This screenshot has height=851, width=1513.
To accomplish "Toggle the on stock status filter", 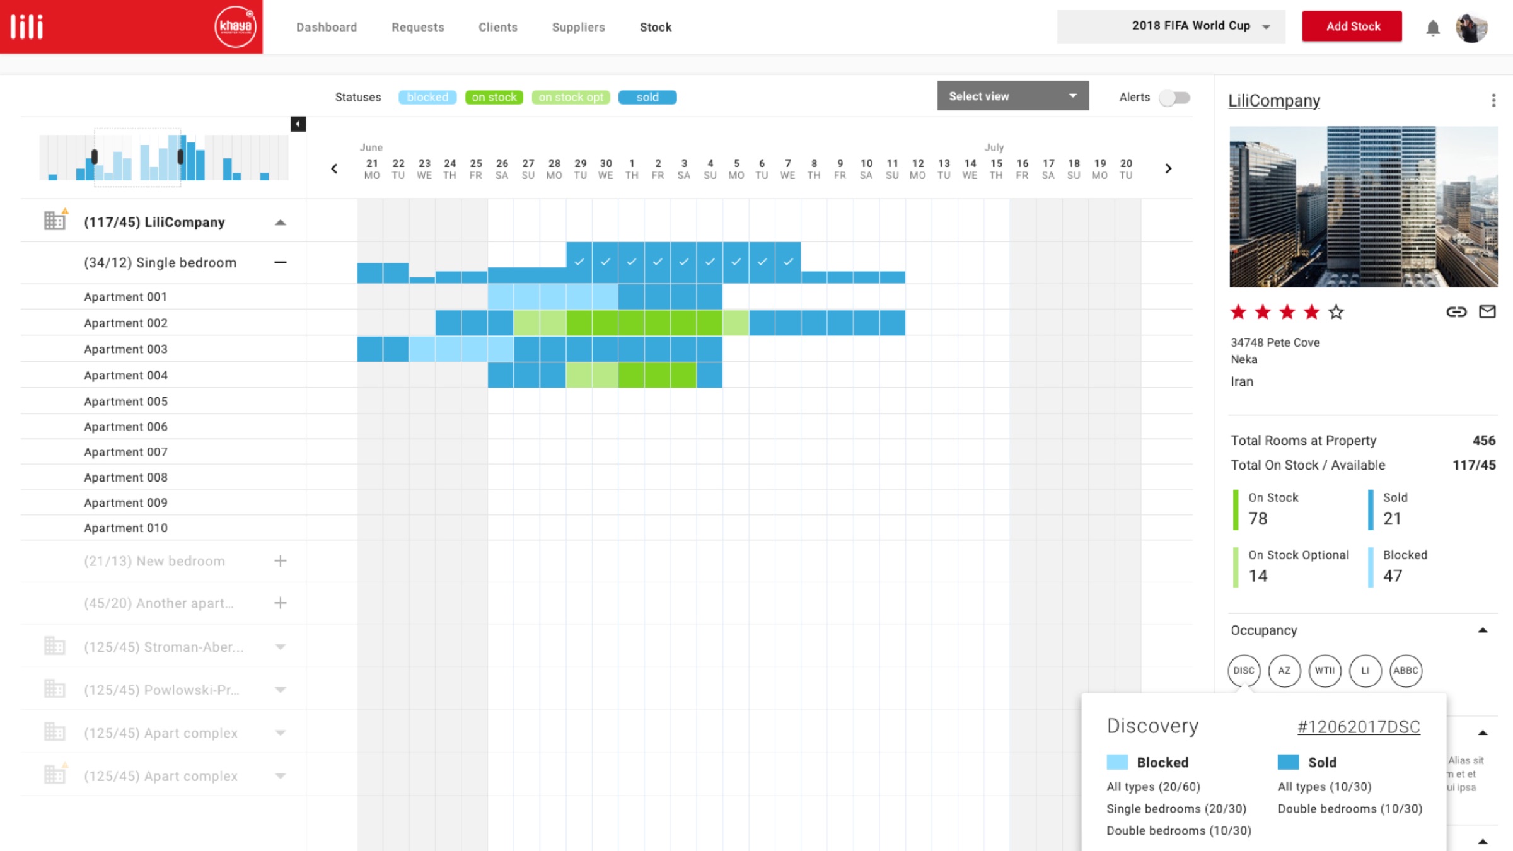I will click(494, 97).
